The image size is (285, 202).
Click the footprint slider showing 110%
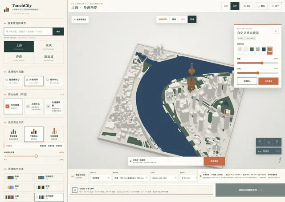[x=258, y=73]
